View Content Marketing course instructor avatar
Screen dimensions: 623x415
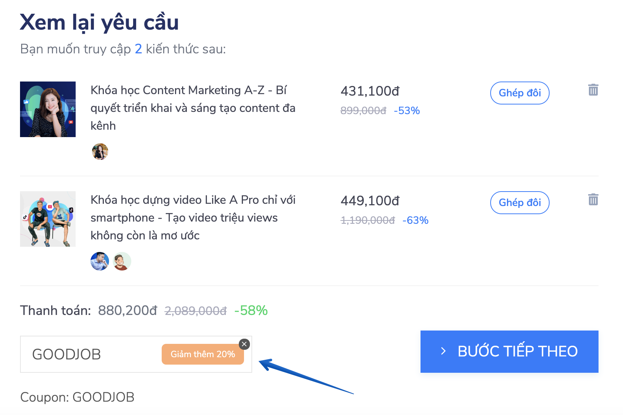100,152
